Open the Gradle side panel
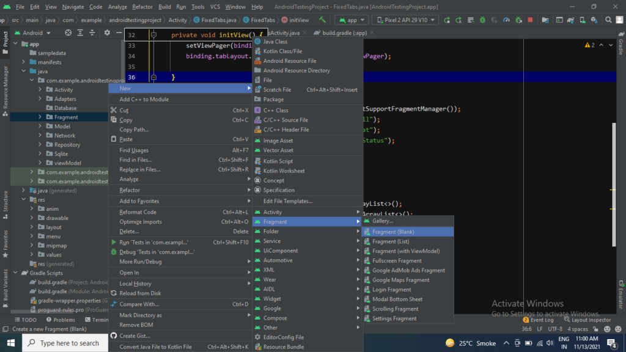Screen dimensions: 626x352 click(621, 43)
